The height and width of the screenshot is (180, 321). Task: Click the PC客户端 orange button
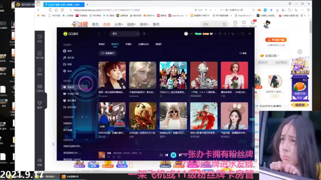point(276,40)
